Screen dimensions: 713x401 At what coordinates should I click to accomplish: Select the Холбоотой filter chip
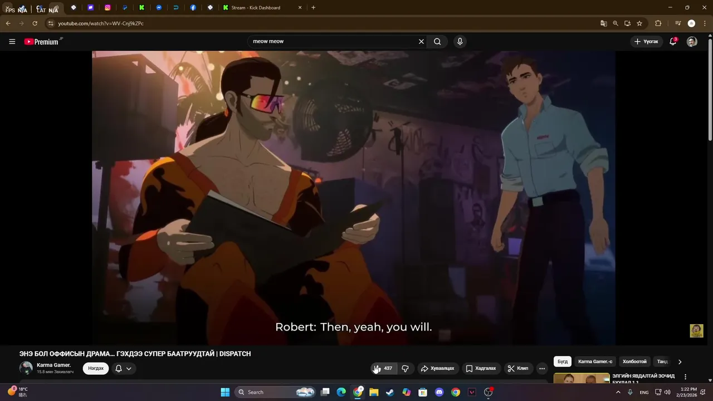pyautogui.click(x=634, y=361)
